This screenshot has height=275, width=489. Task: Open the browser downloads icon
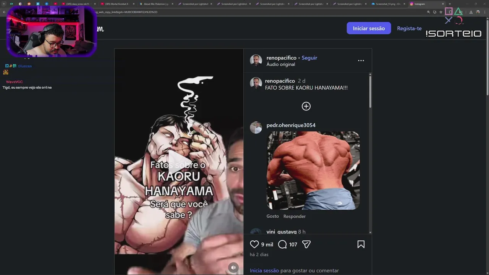pyautogui.click(x=471, y=12)
